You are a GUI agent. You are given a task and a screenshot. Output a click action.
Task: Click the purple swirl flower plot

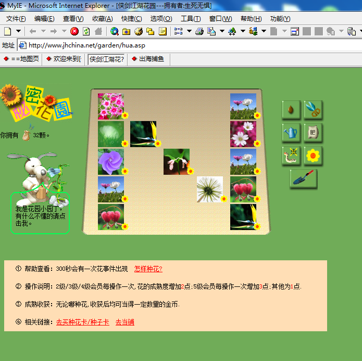coord(111,162)
